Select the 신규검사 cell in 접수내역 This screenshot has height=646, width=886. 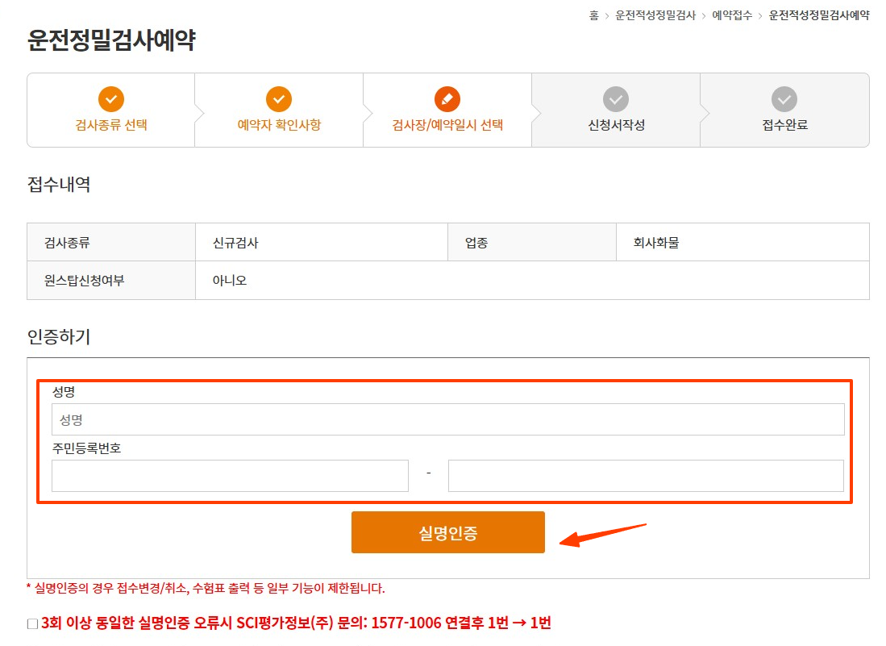click(x=320, y=241)
